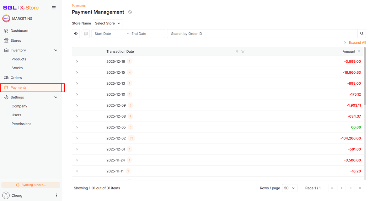
Task: Open the kebab menu beside the Cheng account
Action: coord(56,195)
